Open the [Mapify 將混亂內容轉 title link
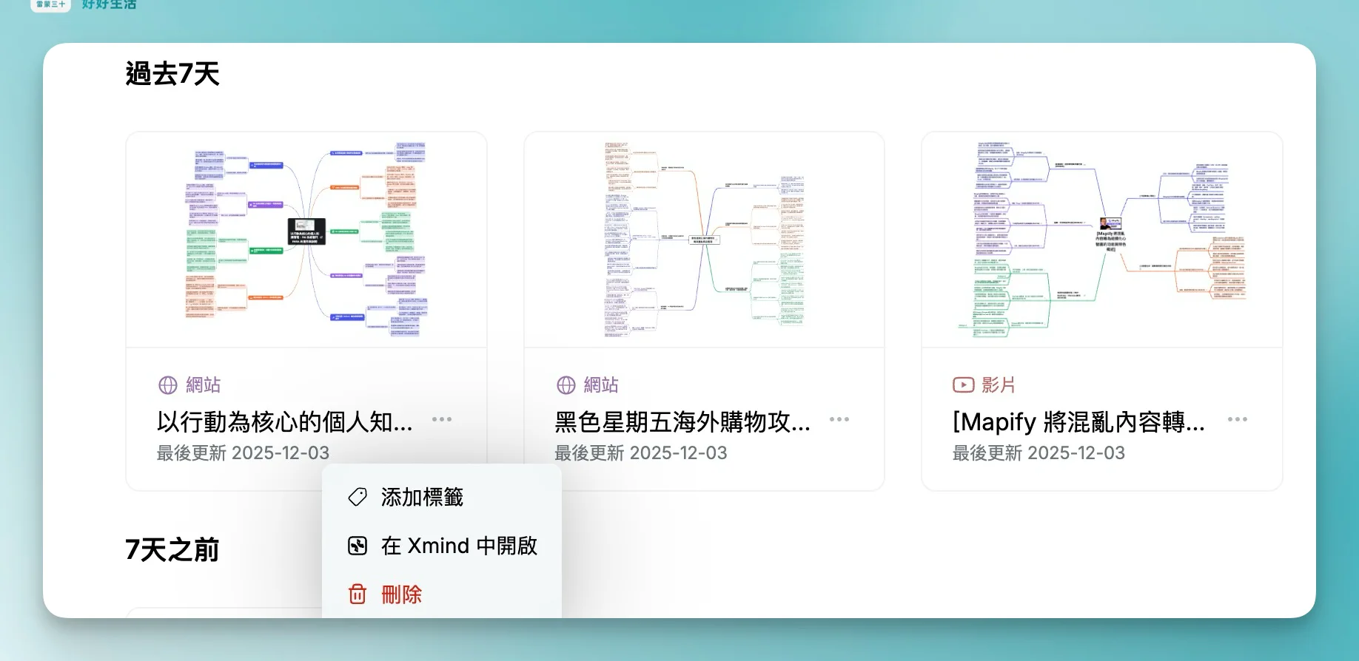1359x661 pixels. [x=1078, y=422]
